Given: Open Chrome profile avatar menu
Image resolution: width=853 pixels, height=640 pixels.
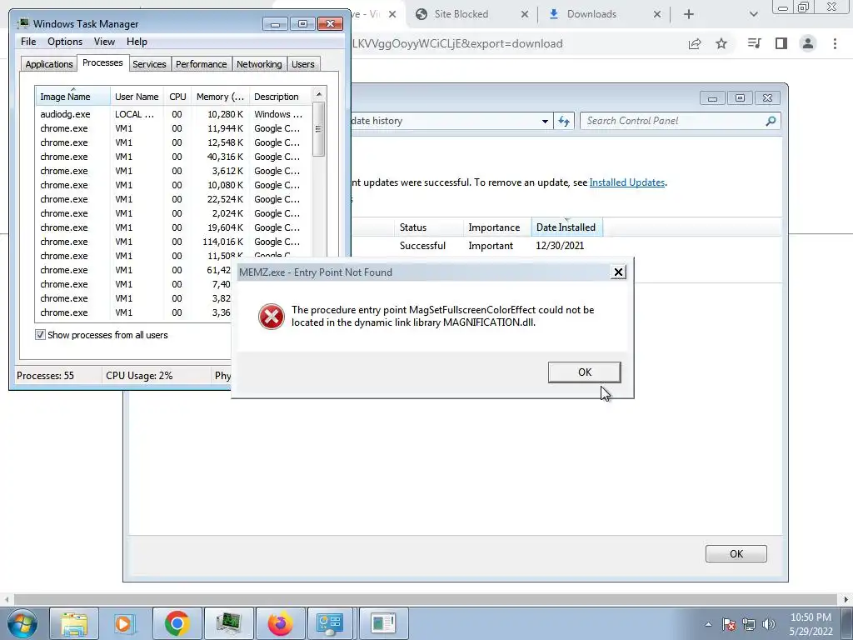Looking at the screenshot, I should (808, 43).
